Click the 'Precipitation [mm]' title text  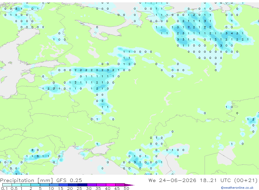pyautogui.click(x=27, y=180)
